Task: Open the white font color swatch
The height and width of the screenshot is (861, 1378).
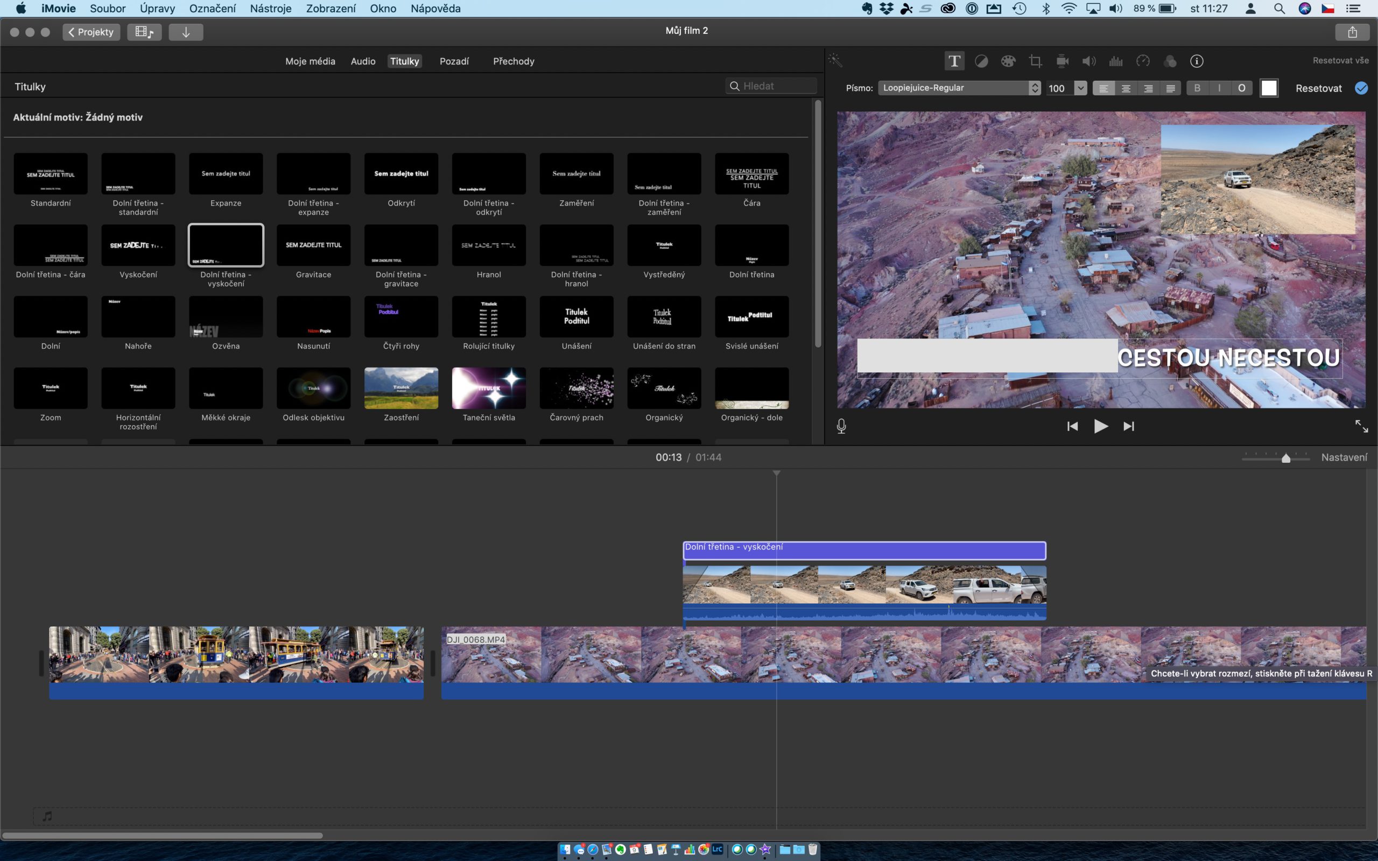Action: (1269, 88)
